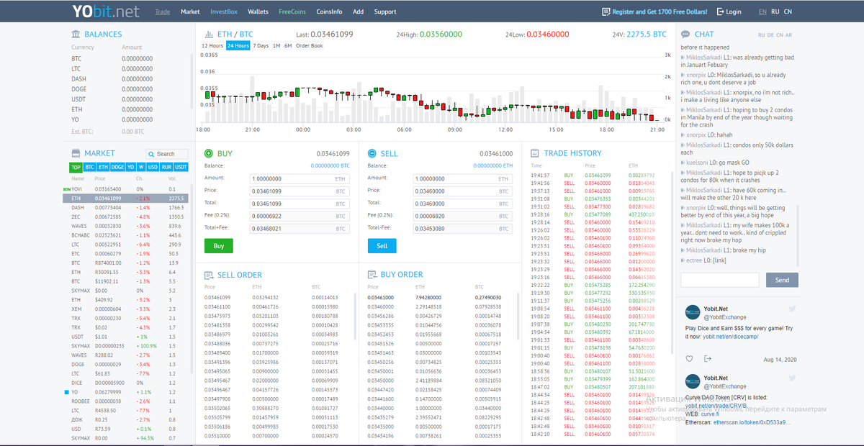
Task: Select the 24 Hours chart range
Action: pyautogui.click(x=238, y=46)
